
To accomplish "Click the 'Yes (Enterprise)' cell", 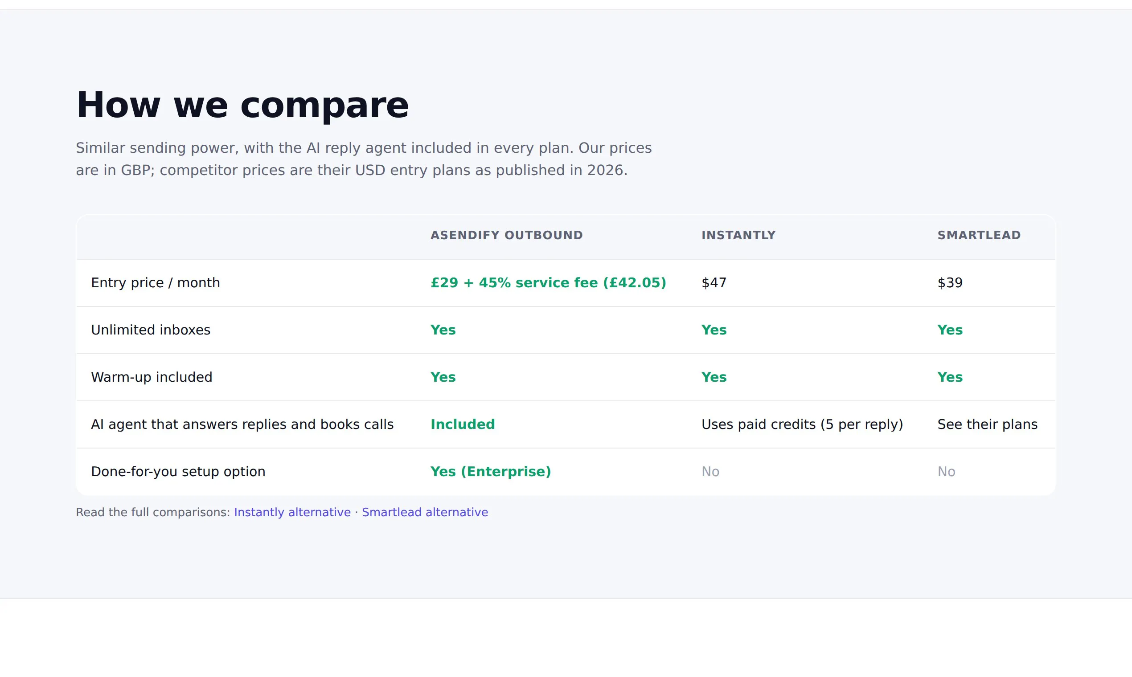I will [491, 472].
